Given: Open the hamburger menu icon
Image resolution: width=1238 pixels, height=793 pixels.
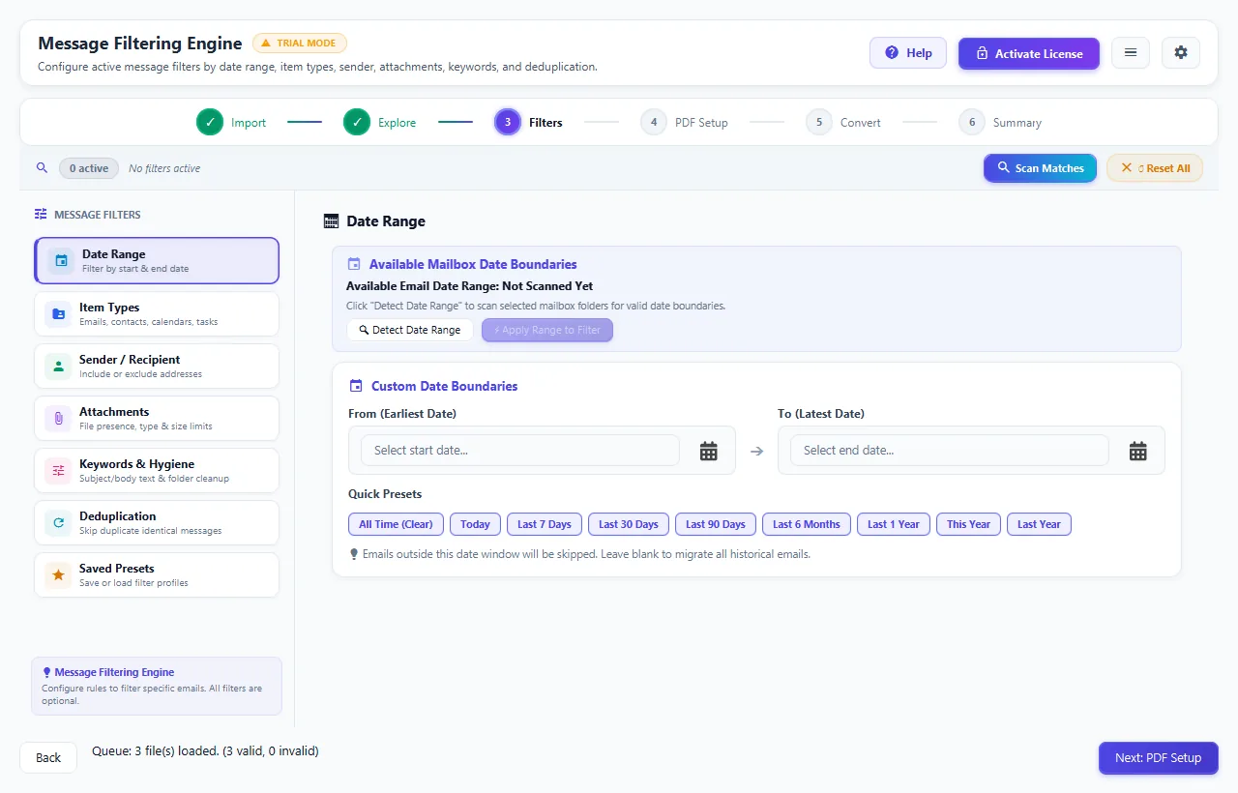Looking at the screenshot, I should click(x=1131, y=53).
